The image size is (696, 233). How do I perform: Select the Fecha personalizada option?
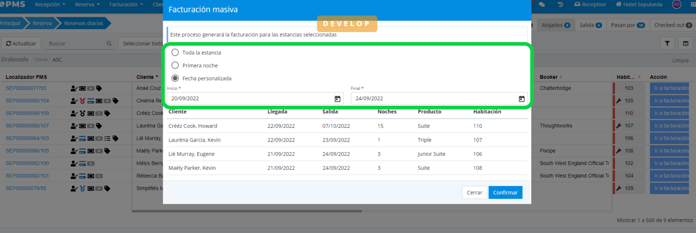(175, 78)
